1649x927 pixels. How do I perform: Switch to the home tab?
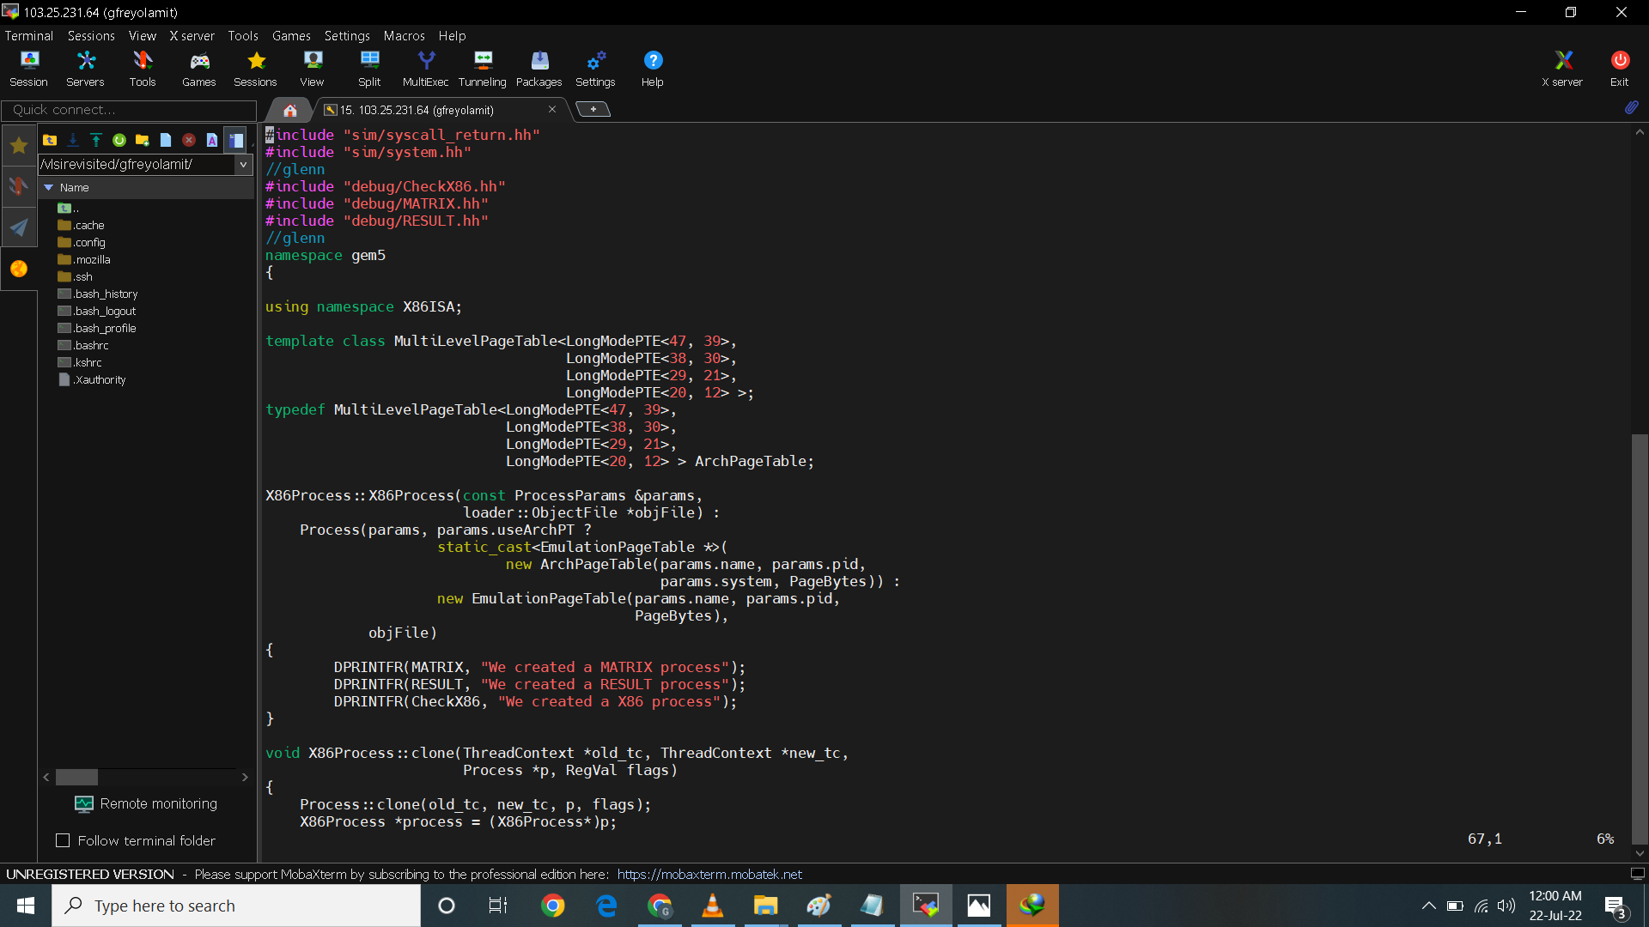coord(290,110)
